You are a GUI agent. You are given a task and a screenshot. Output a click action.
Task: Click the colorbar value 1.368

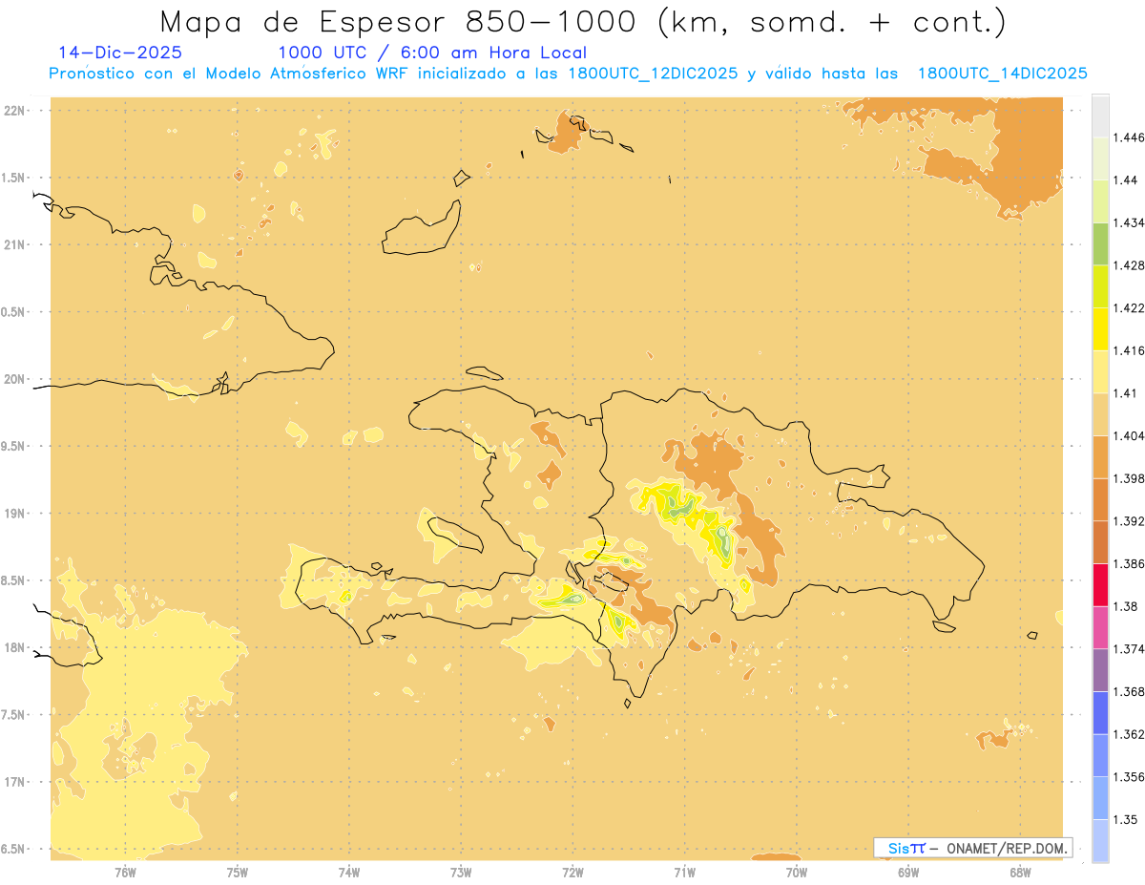[x=1130, y=692]
